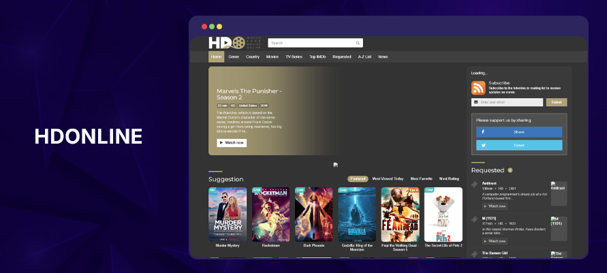Click the CAM badge on Secret Life of Pets 2

tap(429, 190)
